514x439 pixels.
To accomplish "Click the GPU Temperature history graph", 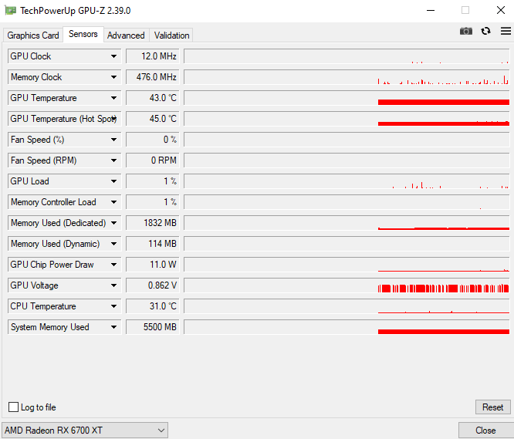I will pyautogui.click(x=347, y=98).
